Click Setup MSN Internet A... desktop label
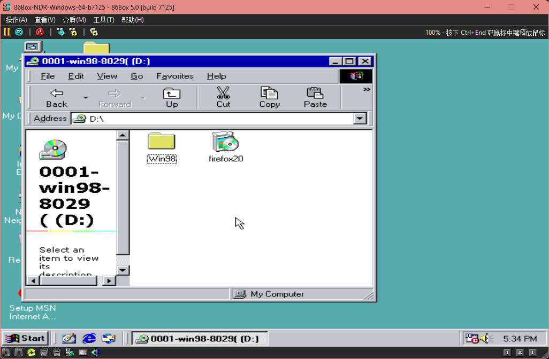 tap(32, 312)
